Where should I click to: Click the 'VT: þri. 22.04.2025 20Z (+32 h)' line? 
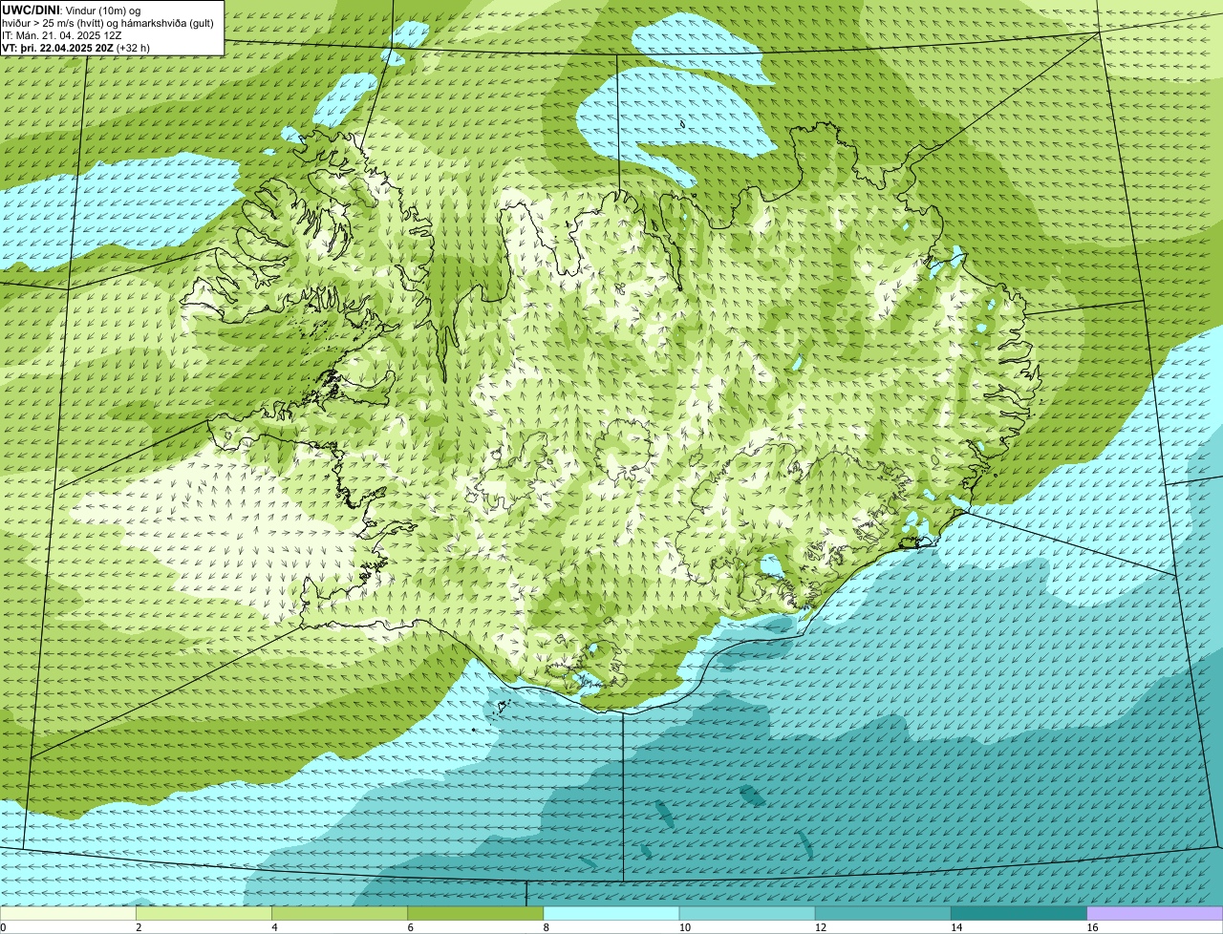point(76,48)
